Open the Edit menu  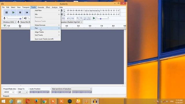click(x=8, y=7)
